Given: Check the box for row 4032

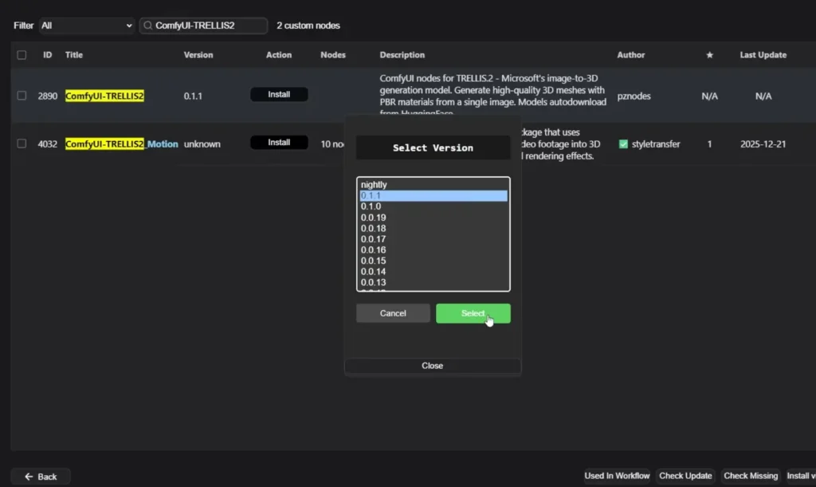Looking at the screenshot, I should (22, 144).
